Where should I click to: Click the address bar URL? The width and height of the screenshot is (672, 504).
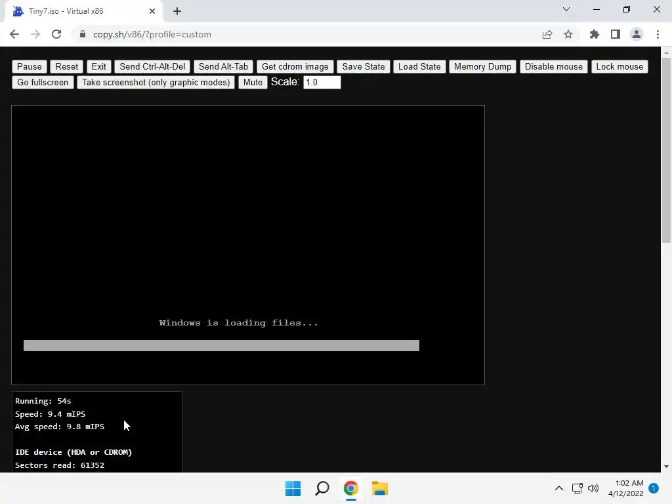point(152,34)
